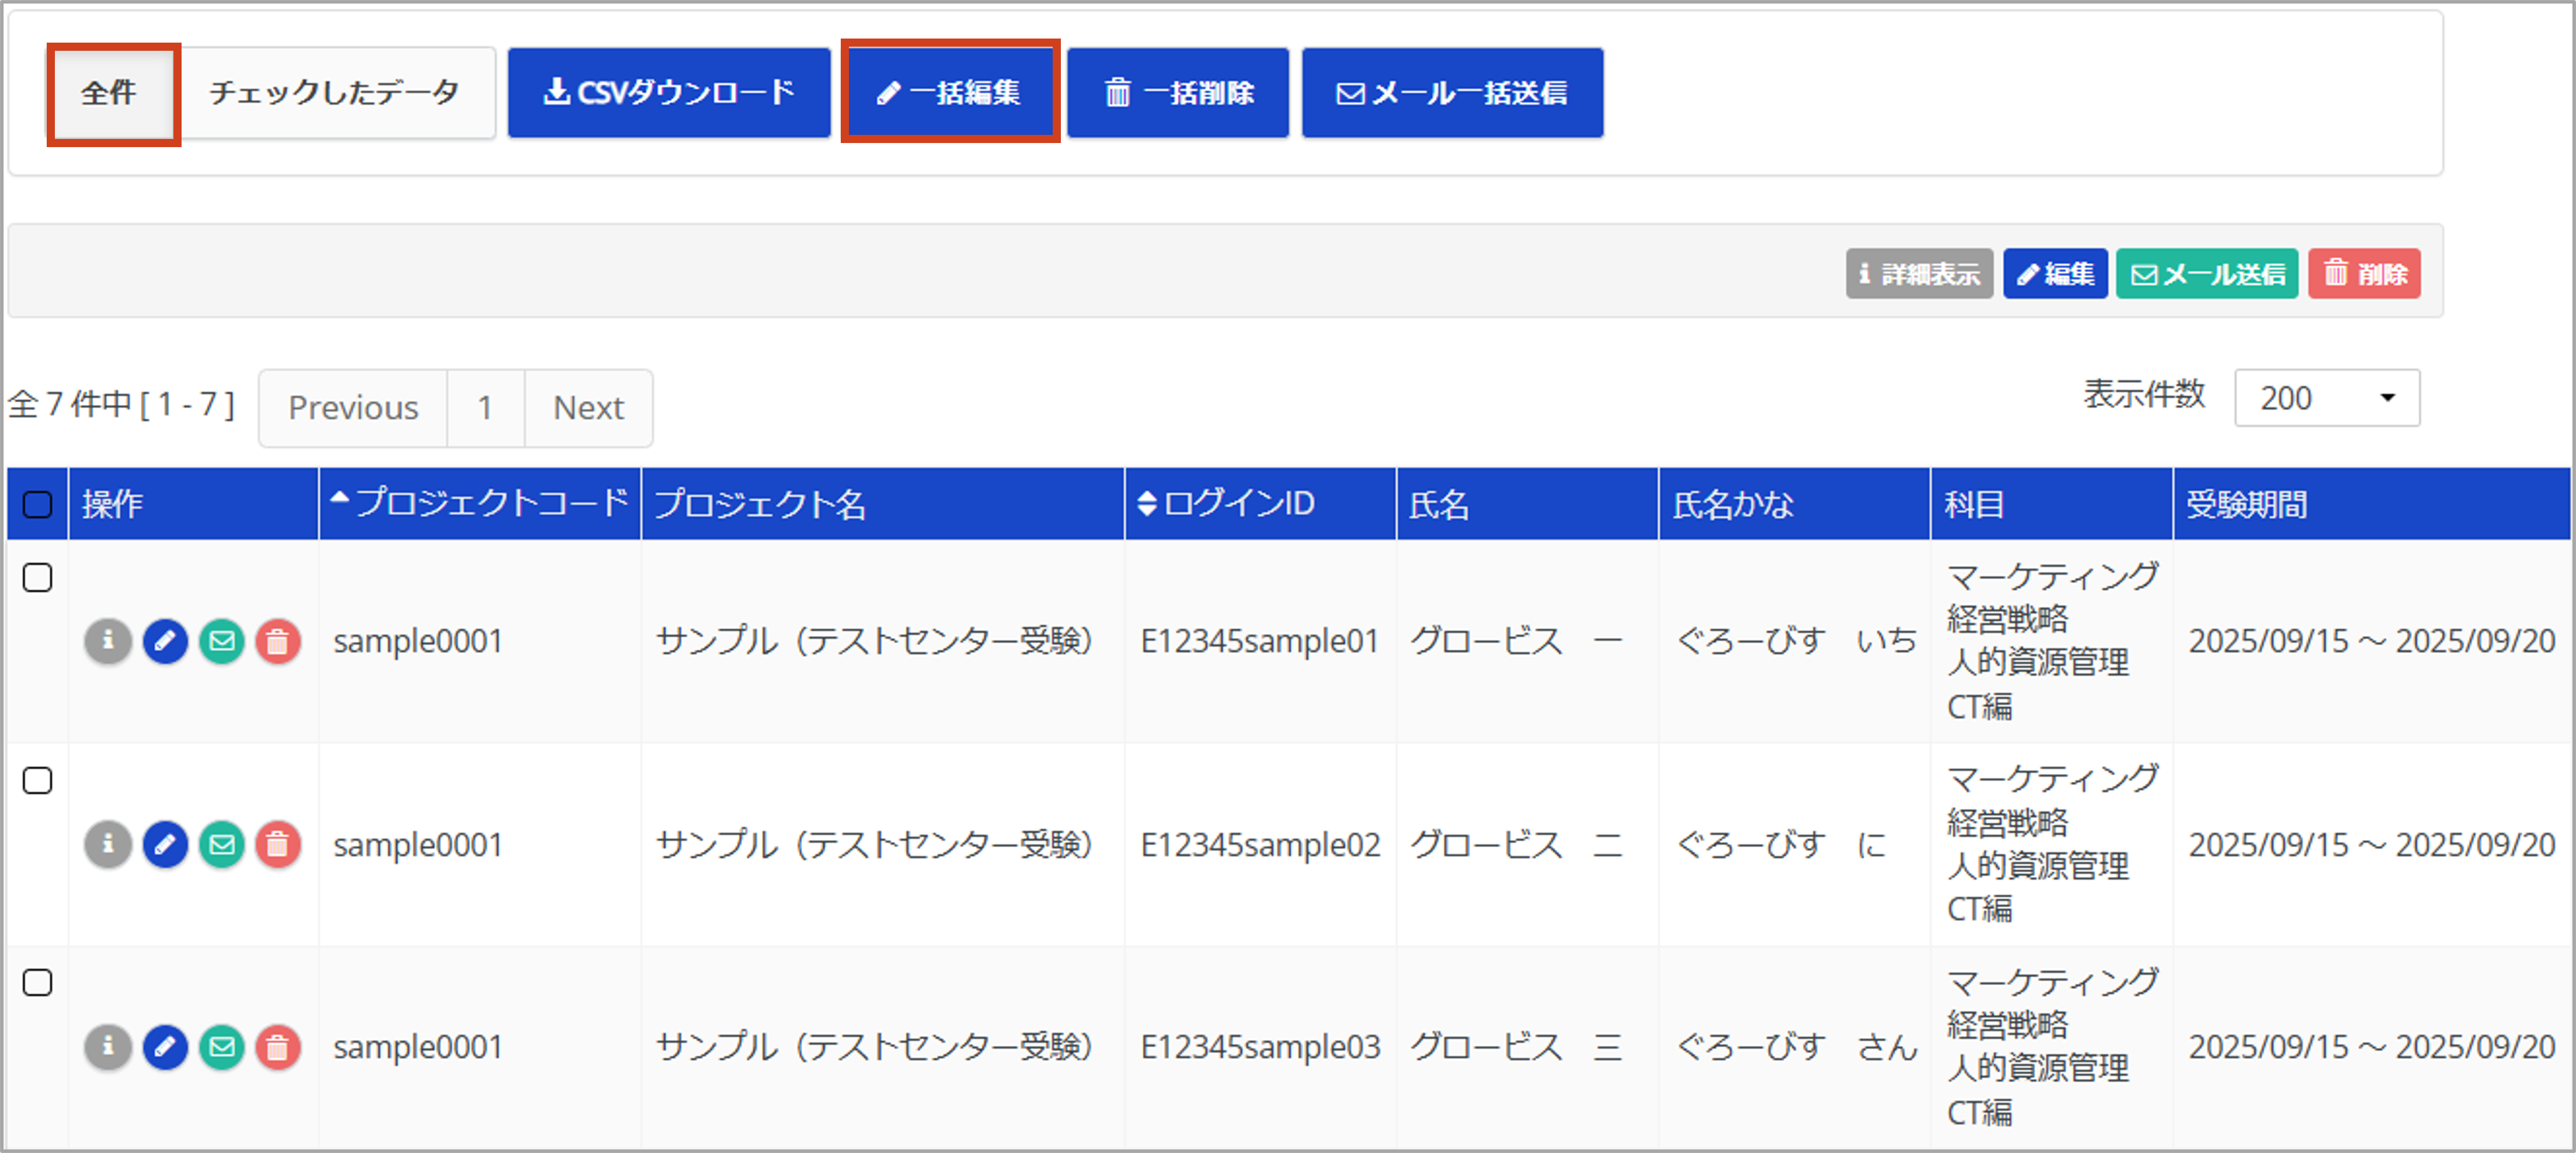Click the 受験期間 column header
The height and width of the screenshot is (1153, 2576).
pyautogui.click(x=2372, y=503)
